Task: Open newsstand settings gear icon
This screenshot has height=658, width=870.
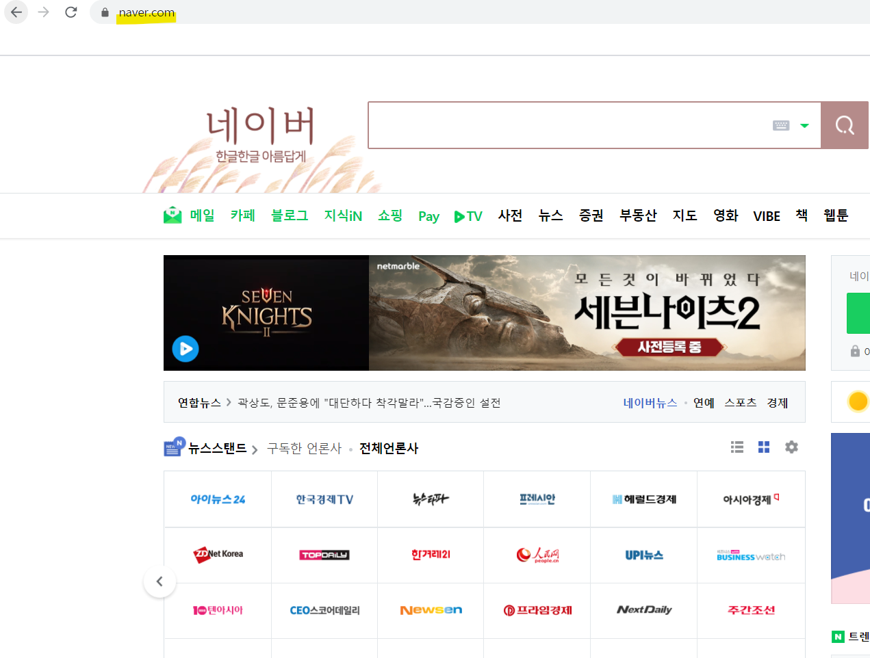Action: pyautogui.click(x=791, y=447)
